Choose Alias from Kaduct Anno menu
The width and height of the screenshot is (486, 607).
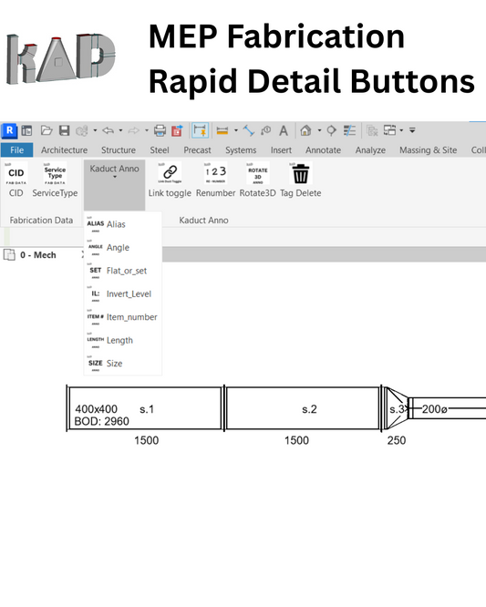122,224
